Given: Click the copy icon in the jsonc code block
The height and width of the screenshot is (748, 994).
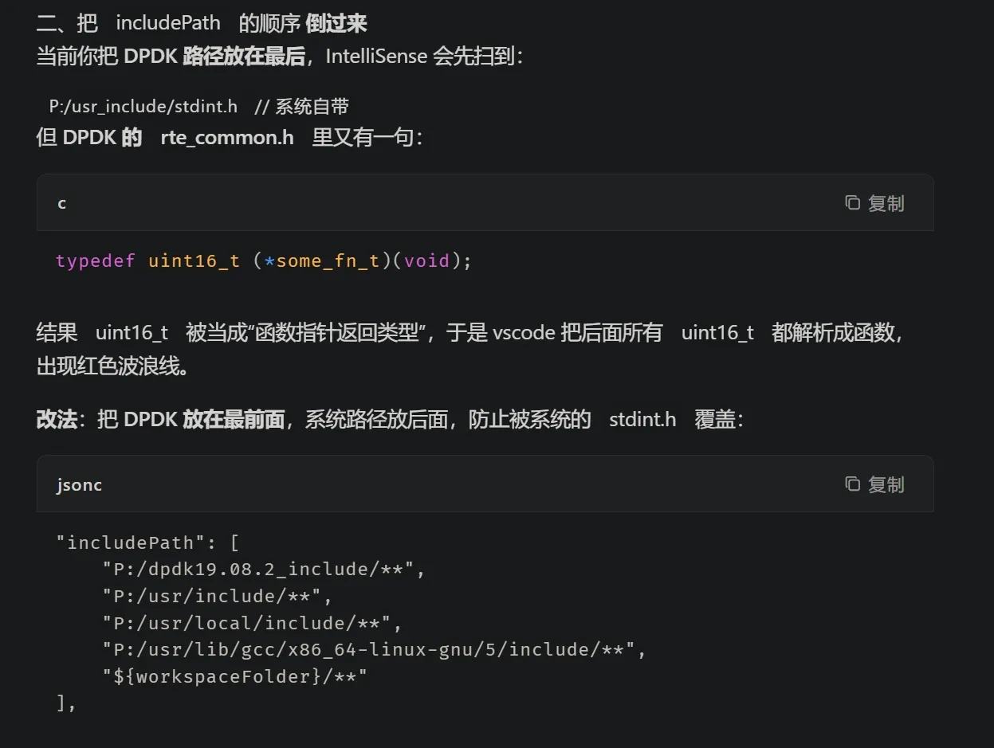Looking at the screenshot, I should [x=852, y=484].
